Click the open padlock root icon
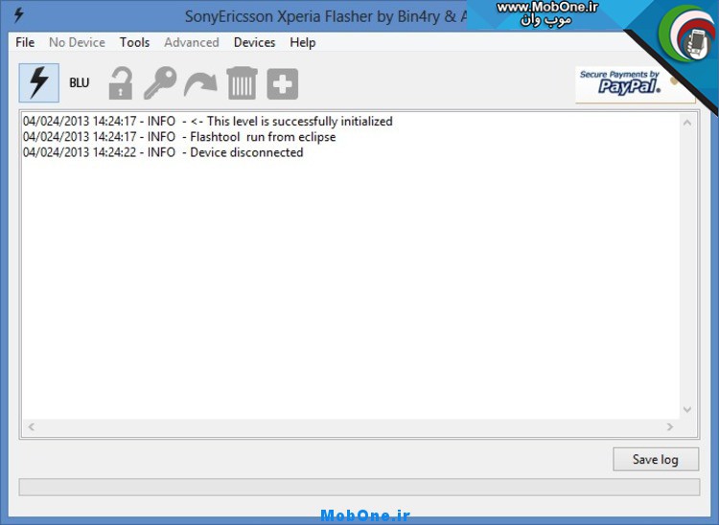The height and width of the screenshot is (525, 719). tap(120, 83)
